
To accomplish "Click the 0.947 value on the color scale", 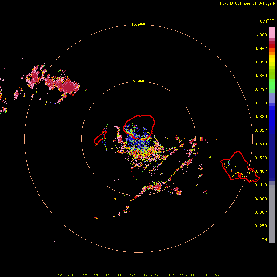I will tap(261, 48).
